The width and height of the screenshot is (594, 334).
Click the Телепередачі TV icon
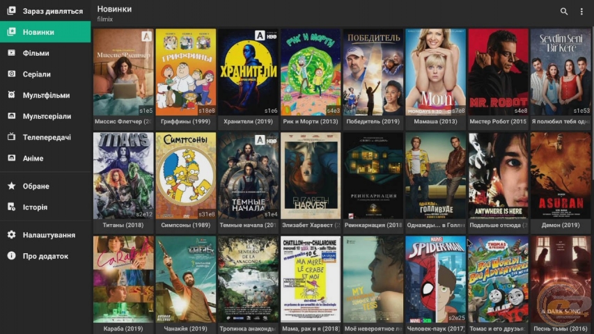coord(11,136)
